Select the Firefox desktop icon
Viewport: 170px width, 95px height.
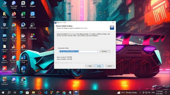coord(14,15)
